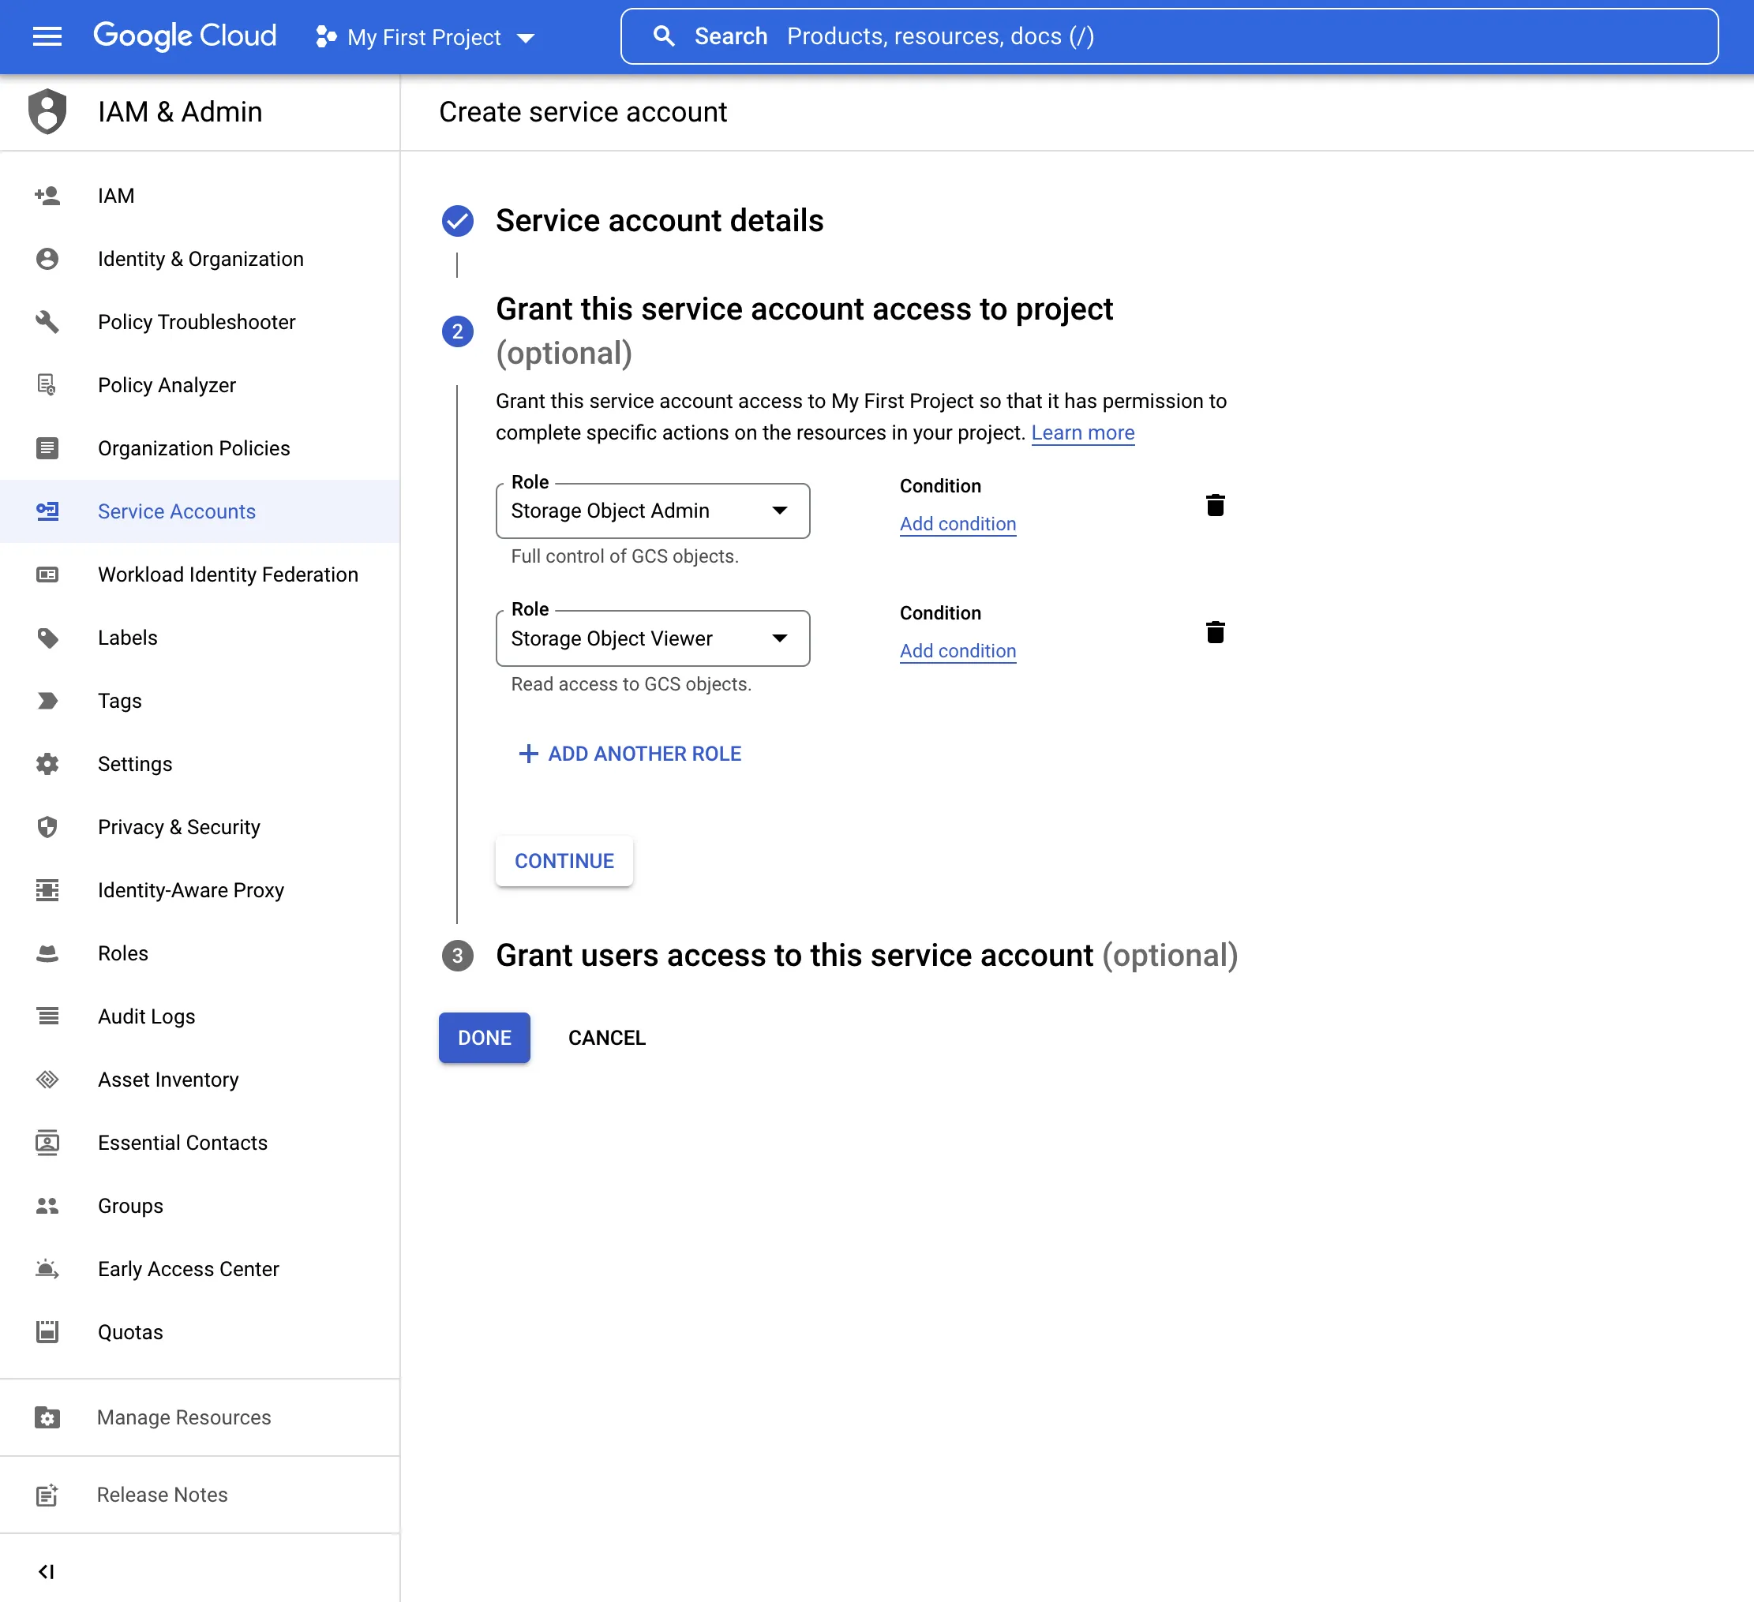The height and width of the screenshot is (1602, 1754).
Task: Click the Labels tag icon
Action: pos(47,638)
